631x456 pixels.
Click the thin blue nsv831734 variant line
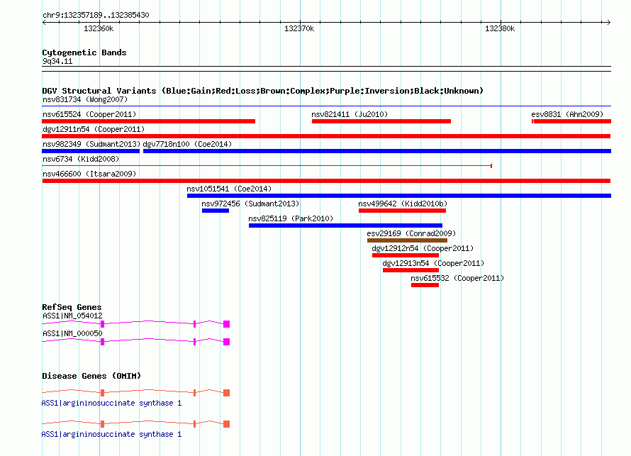(326, 106)
